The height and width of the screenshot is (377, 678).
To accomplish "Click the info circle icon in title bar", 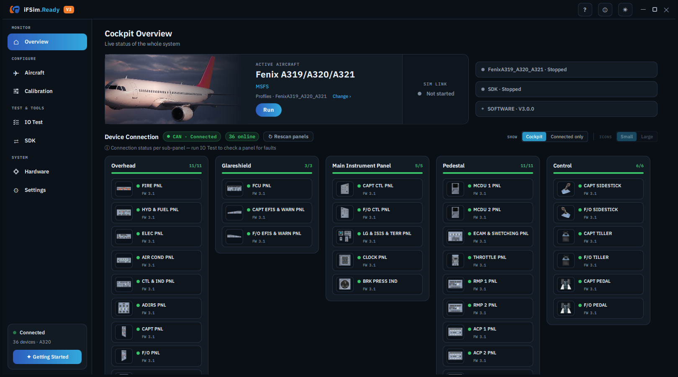I will tap(605, 10).
